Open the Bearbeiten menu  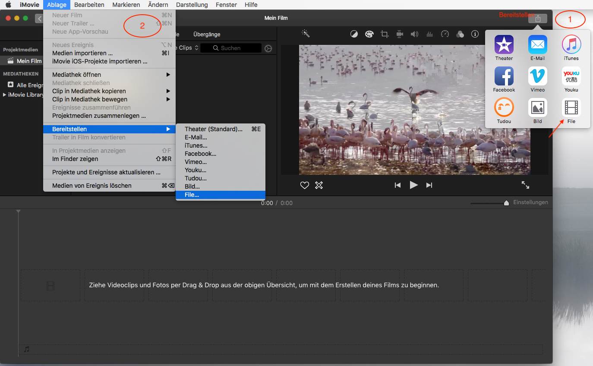(89, 5)
